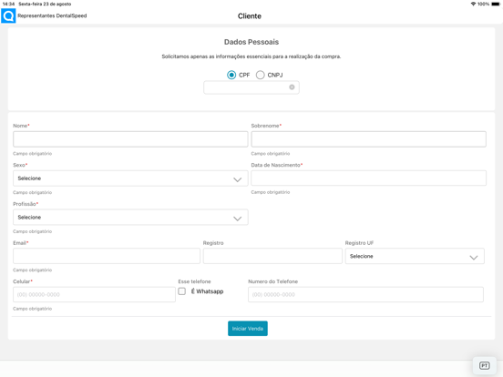Expand the Registro UF dropdown

coord(415,256)
